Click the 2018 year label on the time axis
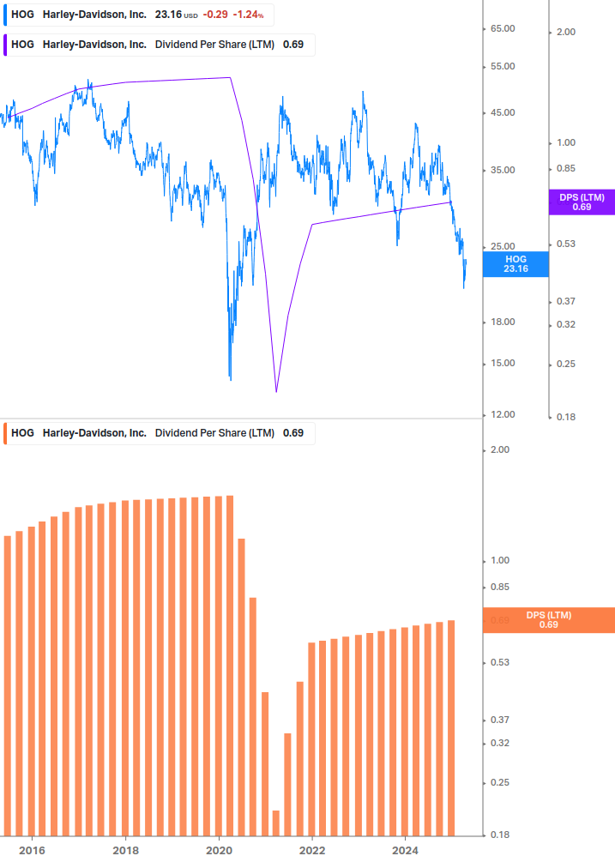Viewport: 615px width, 862px height. point(125,851)
